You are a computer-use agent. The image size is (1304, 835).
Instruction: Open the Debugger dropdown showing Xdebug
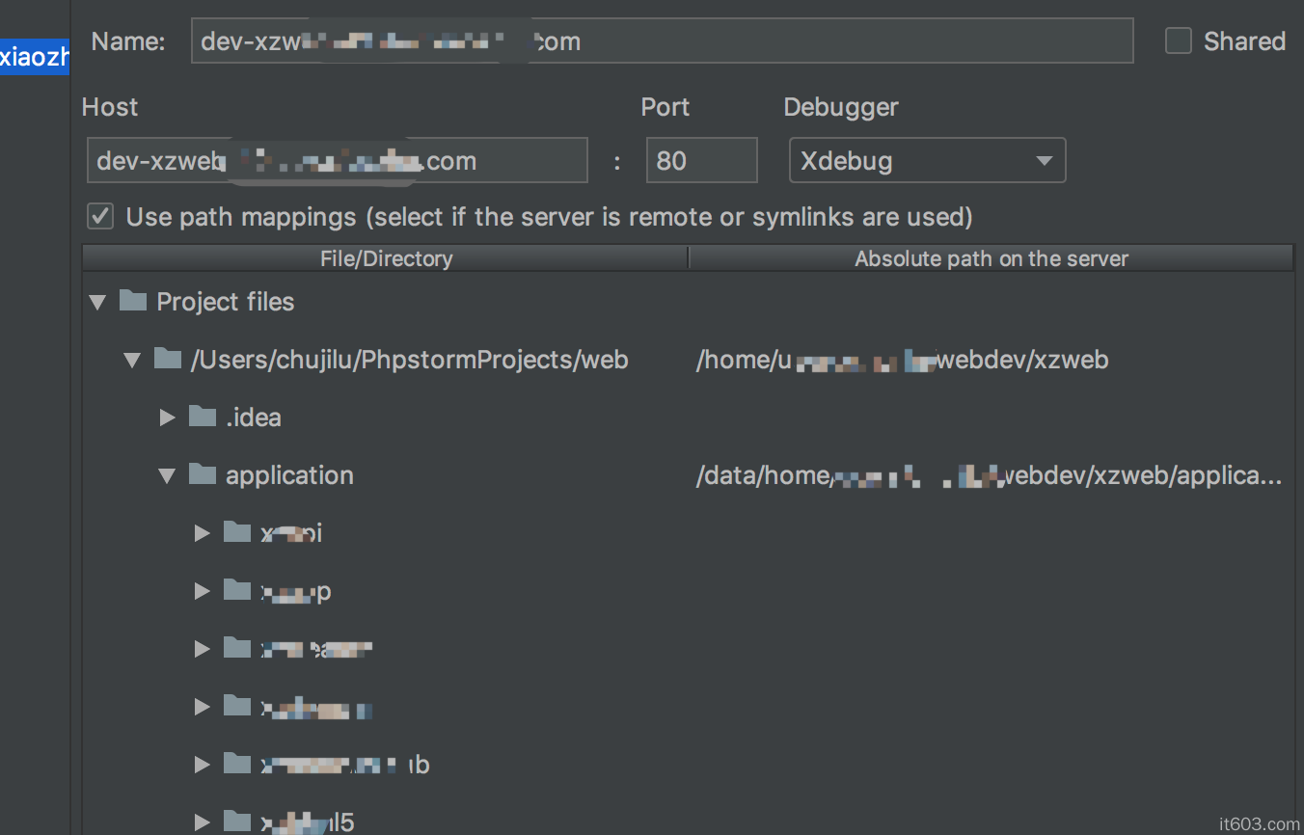(x=926, y=161)
